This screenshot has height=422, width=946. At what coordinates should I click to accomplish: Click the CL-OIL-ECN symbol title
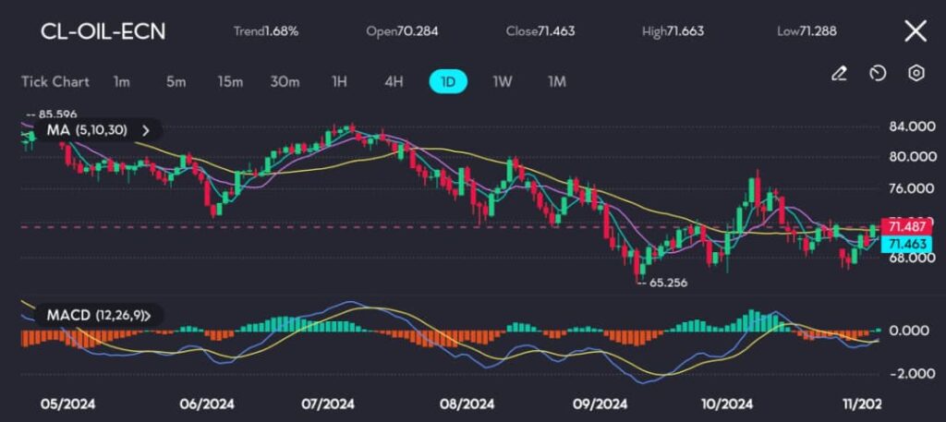[103, 31]
